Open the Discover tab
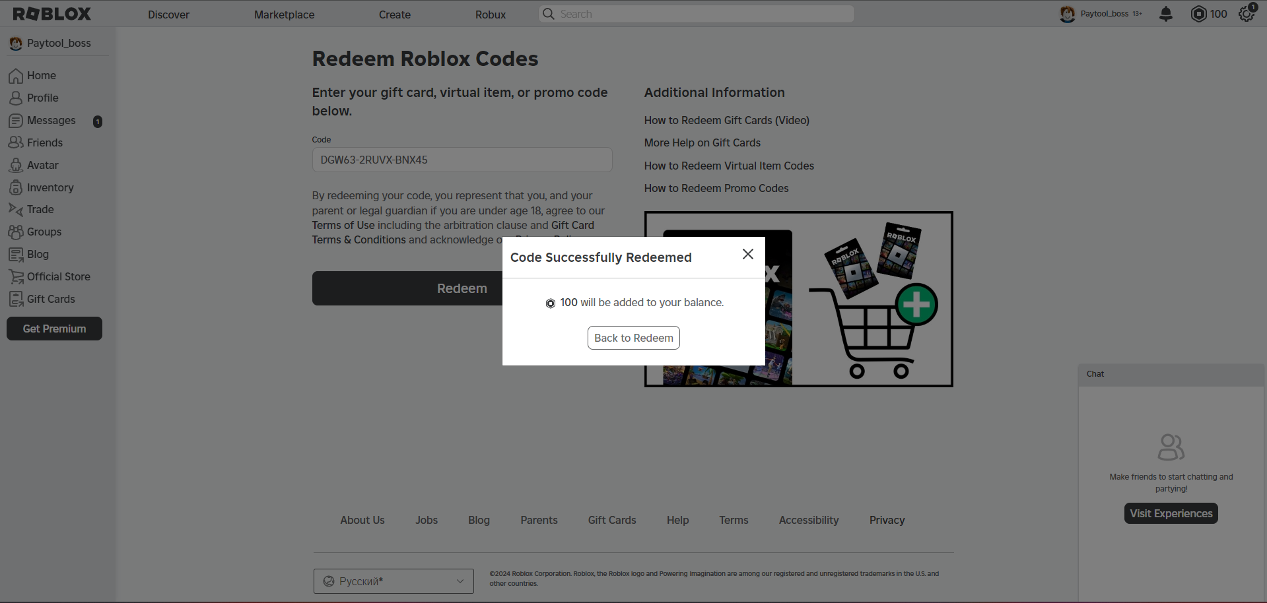 coord(168,15)
